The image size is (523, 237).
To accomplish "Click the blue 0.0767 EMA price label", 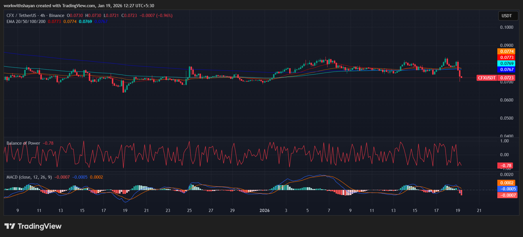I will coord(507,70).
